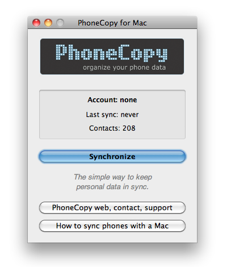
Task: Click the capital 'C' in PhoneCopy logo
Action: (124, 52)
